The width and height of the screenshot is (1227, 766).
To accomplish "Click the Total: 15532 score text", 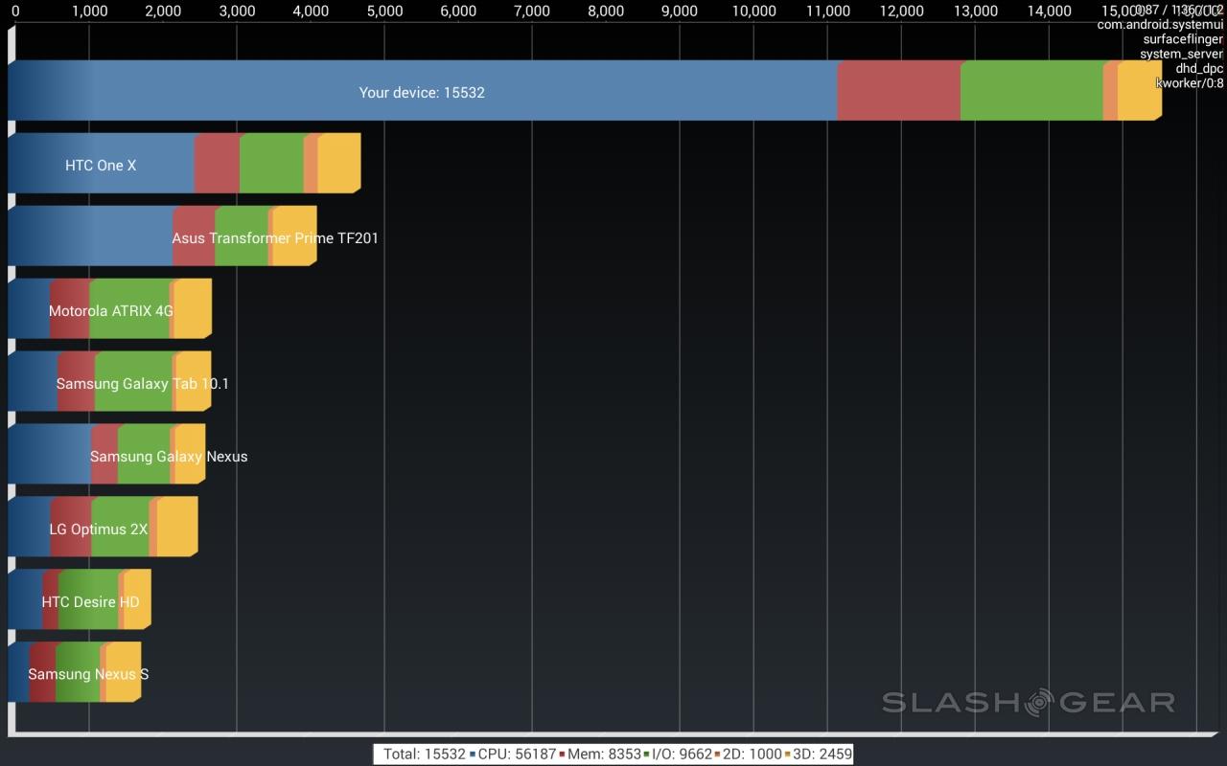I will pyautogui.click(x=424, y=755).
